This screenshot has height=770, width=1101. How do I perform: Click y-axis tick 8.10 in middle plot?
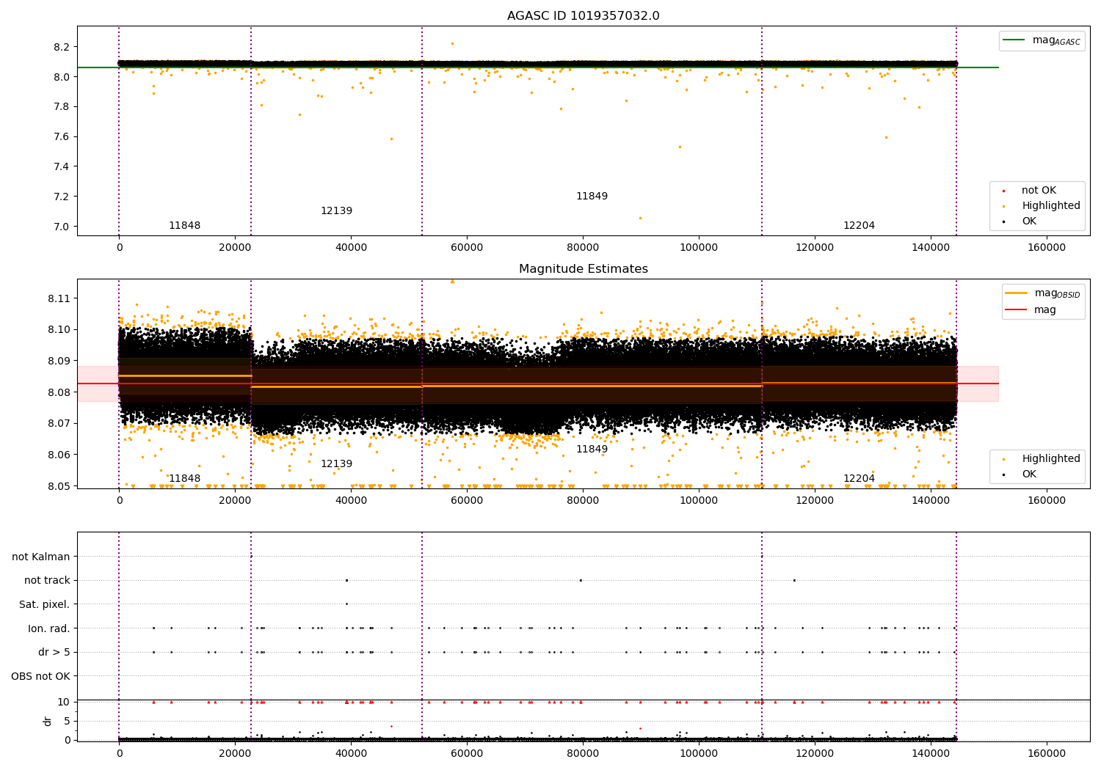59,330
